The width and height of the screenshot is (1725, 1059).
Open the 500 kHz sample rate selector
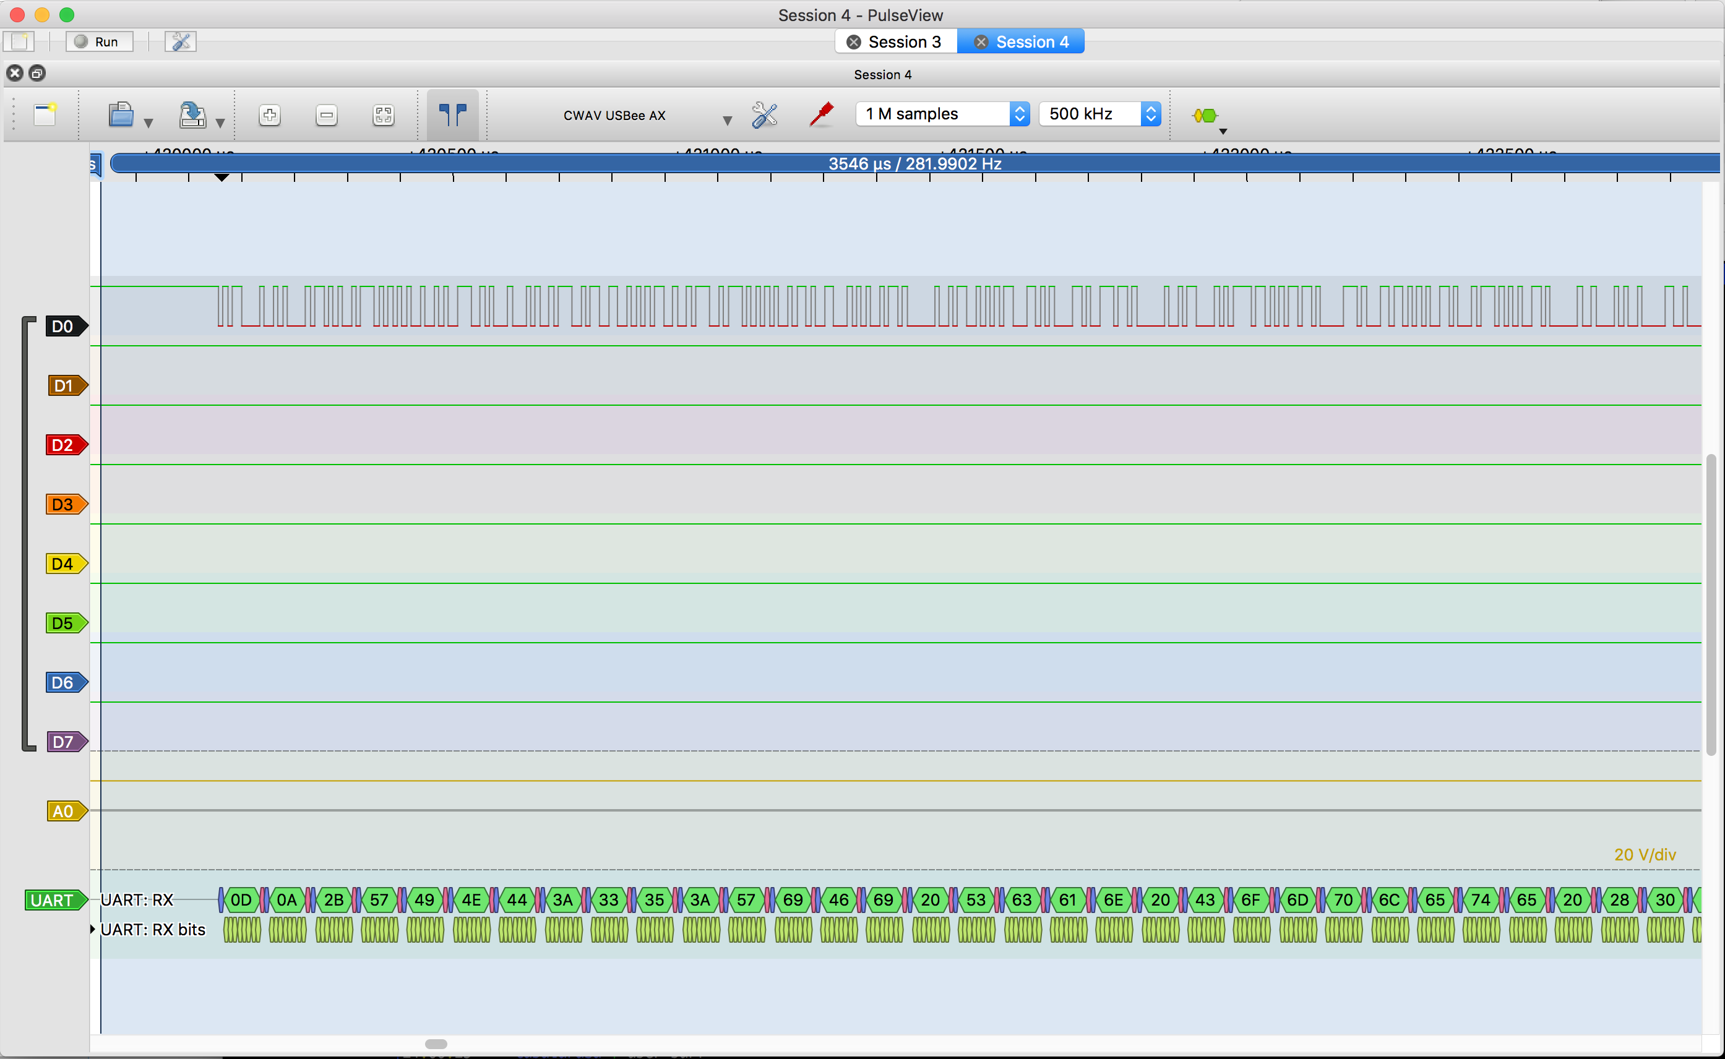[x=1099, y=113]
